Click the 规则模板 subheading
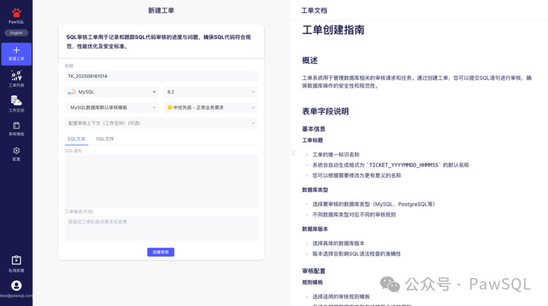Screen dimensions: 548x306 [313, 283]
